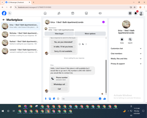
Task: Open the three-dot more menu on message
Action: pyautogui.click(x=86, y=44)
